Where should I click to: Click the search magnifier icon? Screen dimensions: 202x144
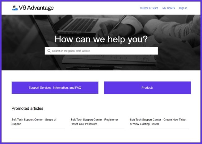[49, 51]
